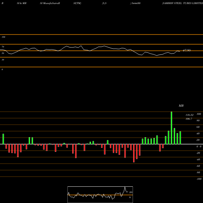Click the RSI axis label 50
Viewport: 203px width, 203px height.
[3, 53]
